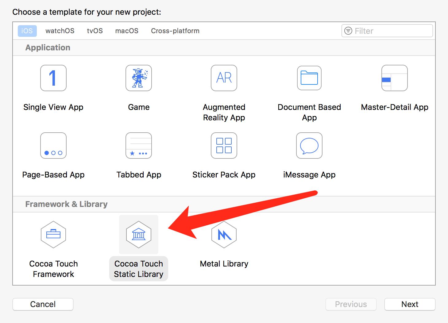
Task: Pick the Augmented Reality App AR icon
Action: (x=224, y=78)
